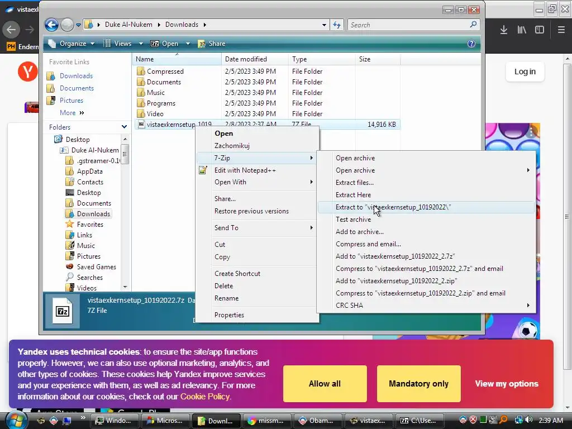Click the blue Help icon in Explorer
Image resolution: width=572 pixels, height=429 pixels.
click(x=471, y=44)
